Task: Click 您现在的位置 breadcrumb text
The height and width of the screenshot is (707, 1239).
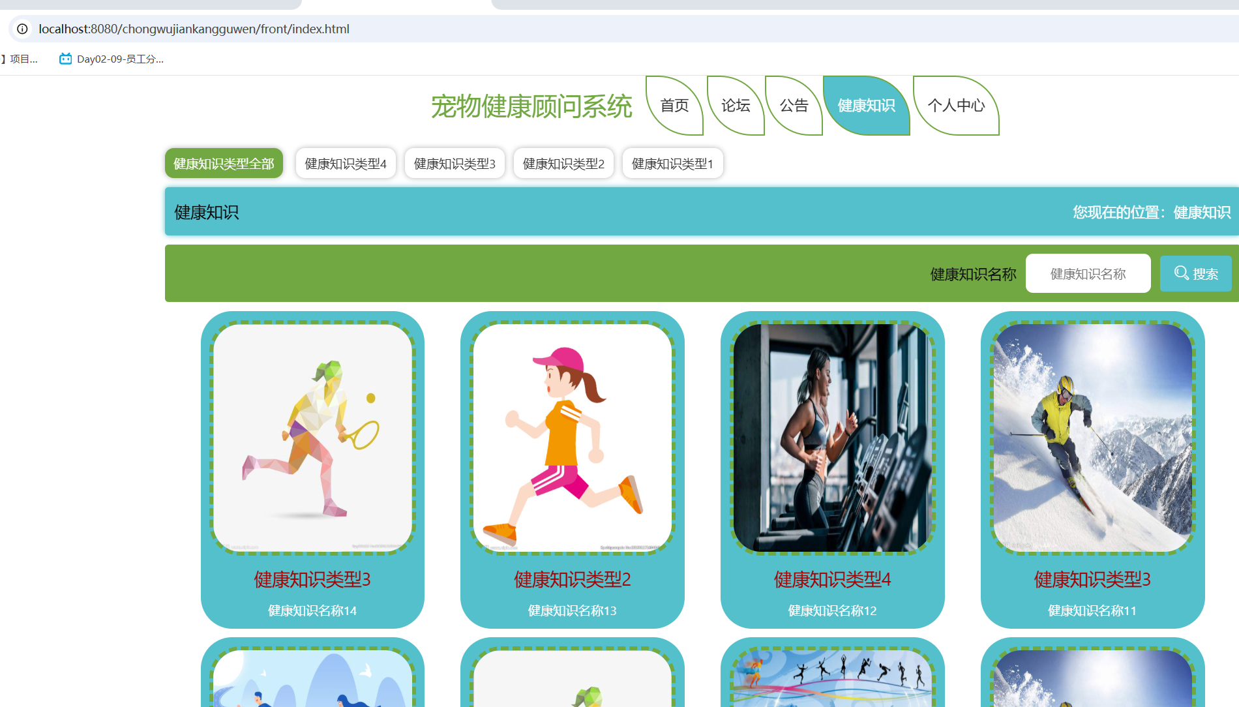Action: pyautogui.click(x=1152, y=212)
